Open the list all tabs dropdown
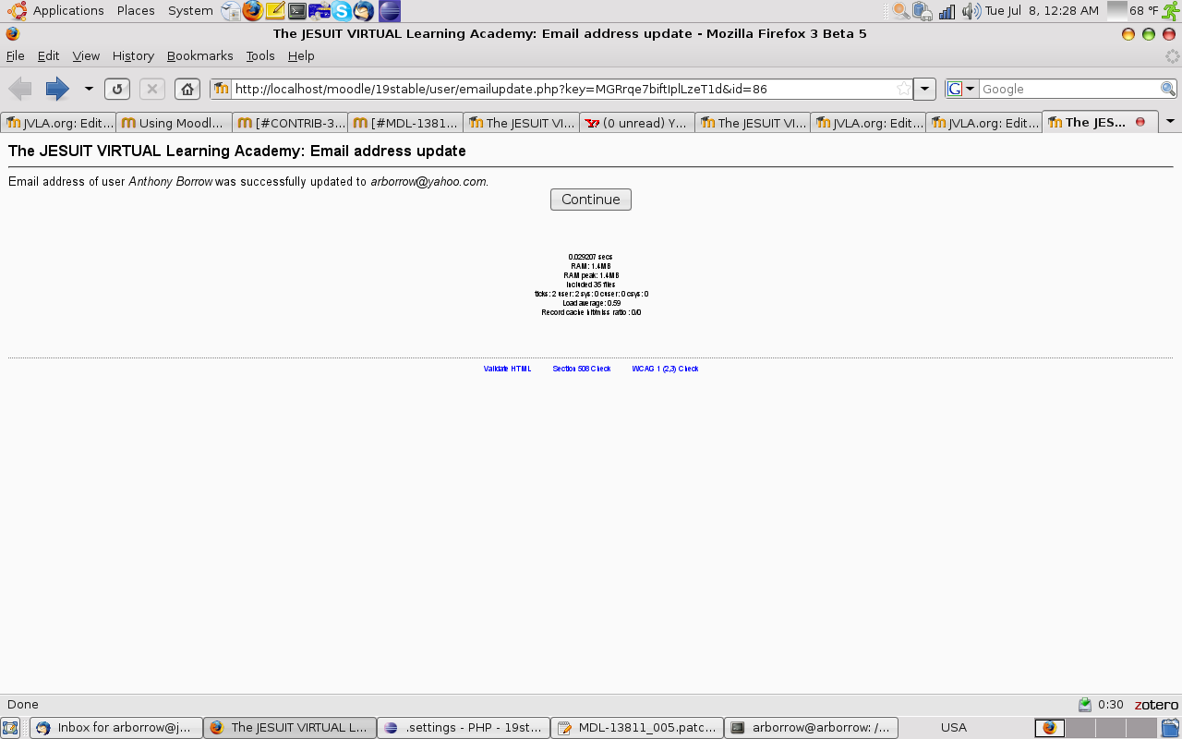1182x739 pixels. pos(1170,122)
